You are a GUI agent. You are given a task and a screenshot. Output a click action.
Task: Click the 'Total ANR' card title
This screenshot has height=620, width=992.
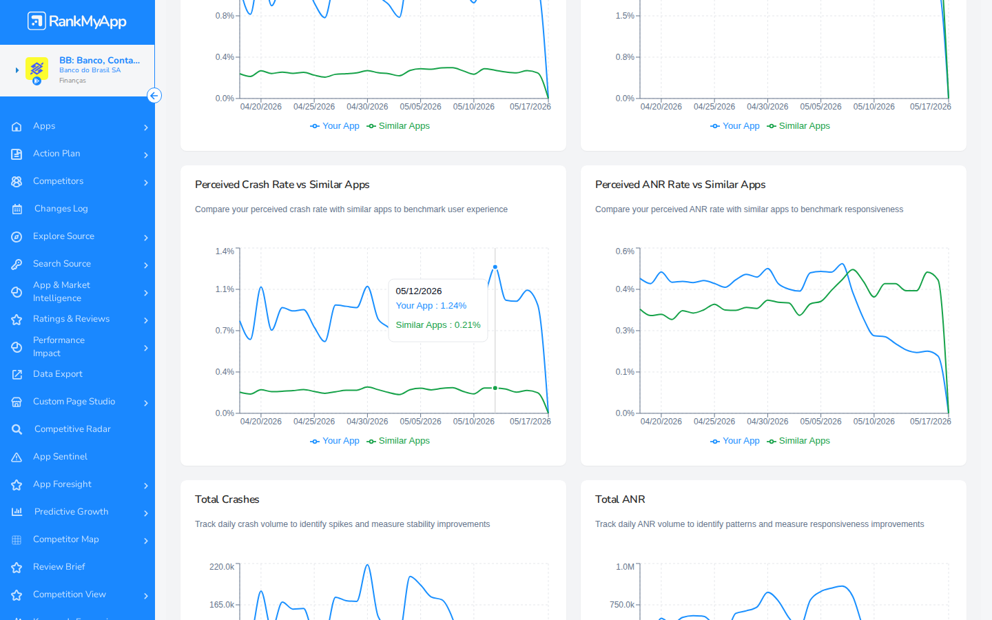coord(620,499)
